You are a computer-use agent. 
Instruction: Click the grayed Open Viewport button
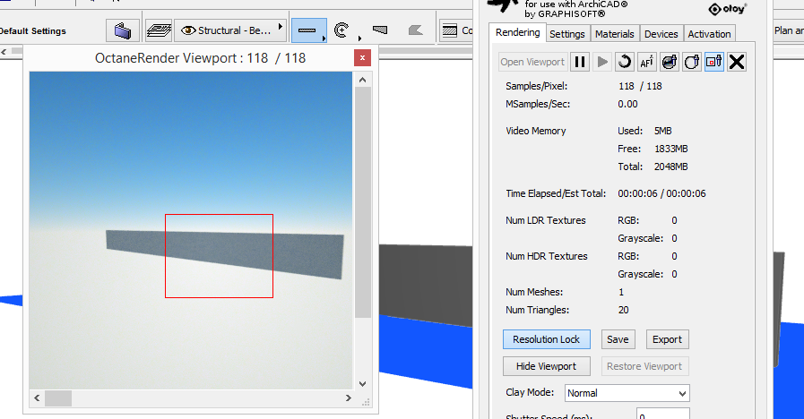(532, 62)
